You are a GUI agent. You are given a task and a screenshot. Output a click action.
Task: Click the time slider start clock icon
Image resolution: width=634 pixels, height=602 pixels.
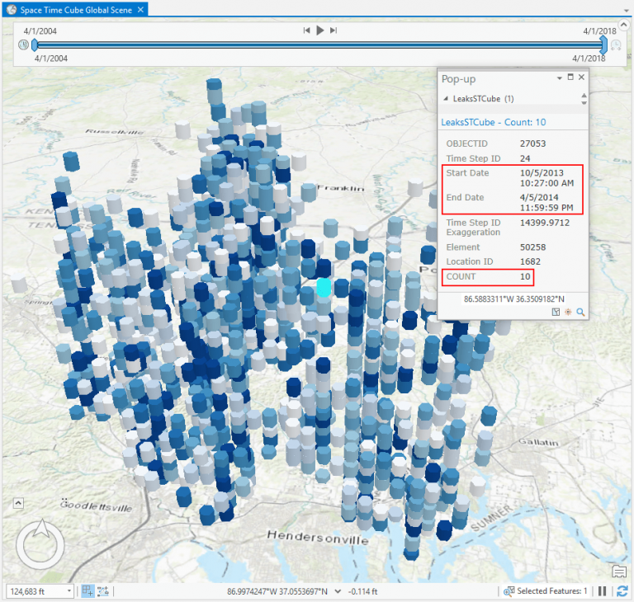pyautogui.click(x=23, y=45)
